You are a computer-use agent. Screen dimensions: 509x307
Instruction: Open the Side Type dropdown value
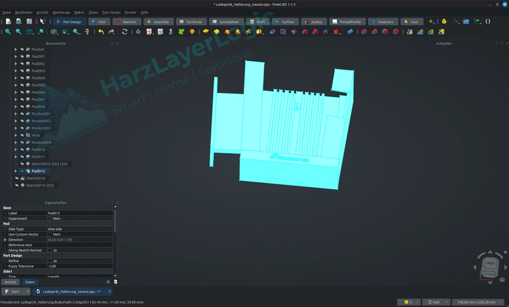tap(80, 229)
